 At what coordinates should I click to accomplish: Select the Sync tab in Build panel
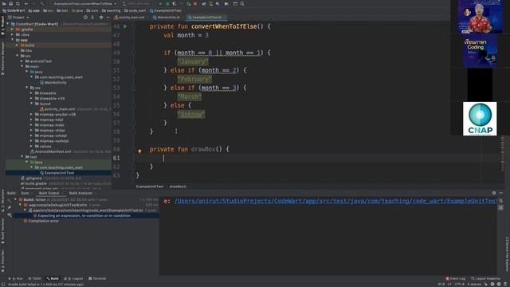coord(25,193)
